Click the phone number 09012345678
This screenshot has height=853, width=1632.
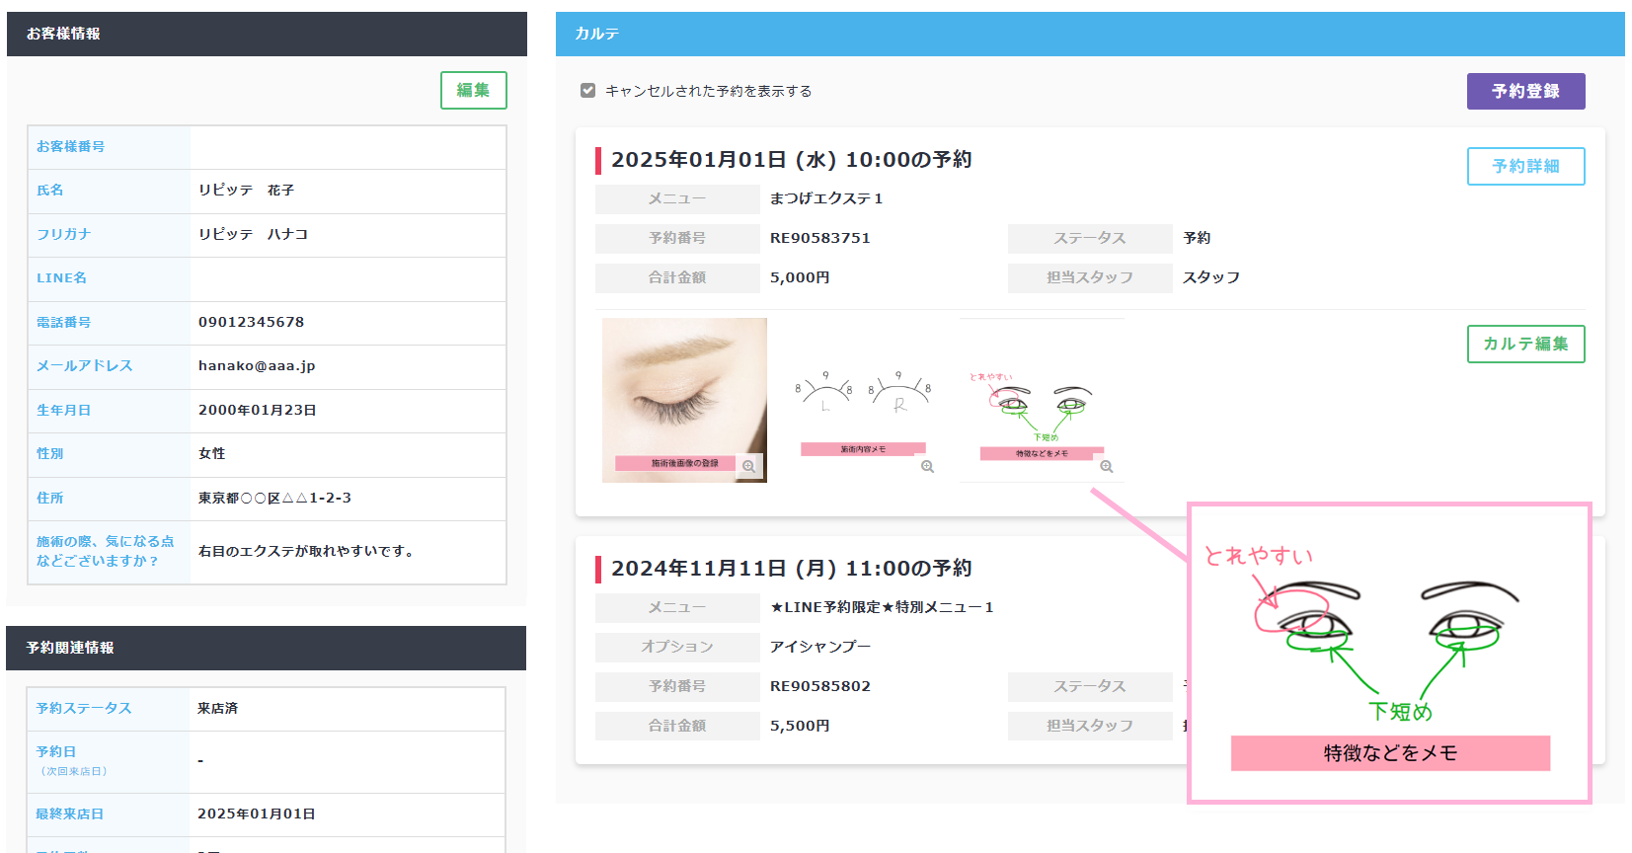click(251, 322)
